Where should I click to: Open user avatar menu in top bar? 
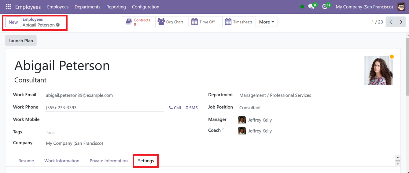click(401, 7)
